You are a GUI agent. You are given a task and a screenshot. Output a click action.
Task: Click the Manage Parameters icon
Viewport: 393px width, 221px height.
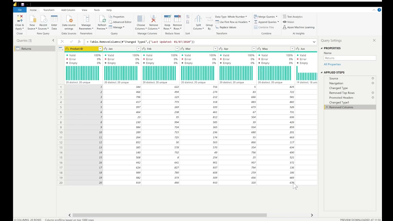[x=86, y=19]
